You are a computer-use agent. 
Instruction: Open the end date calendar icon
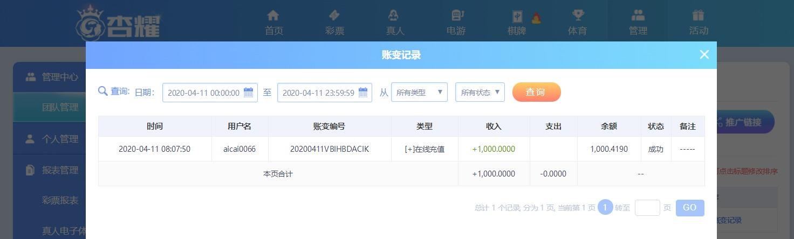[363, 92]
